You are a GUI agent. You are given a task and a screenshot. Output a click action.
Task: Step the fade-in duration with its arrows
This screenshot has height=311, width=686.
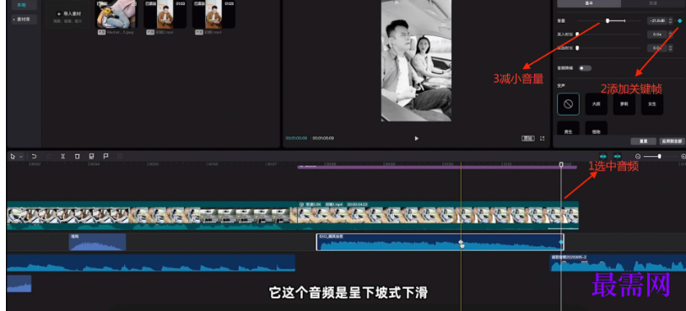pyautogui.click(x=670, y=34)
